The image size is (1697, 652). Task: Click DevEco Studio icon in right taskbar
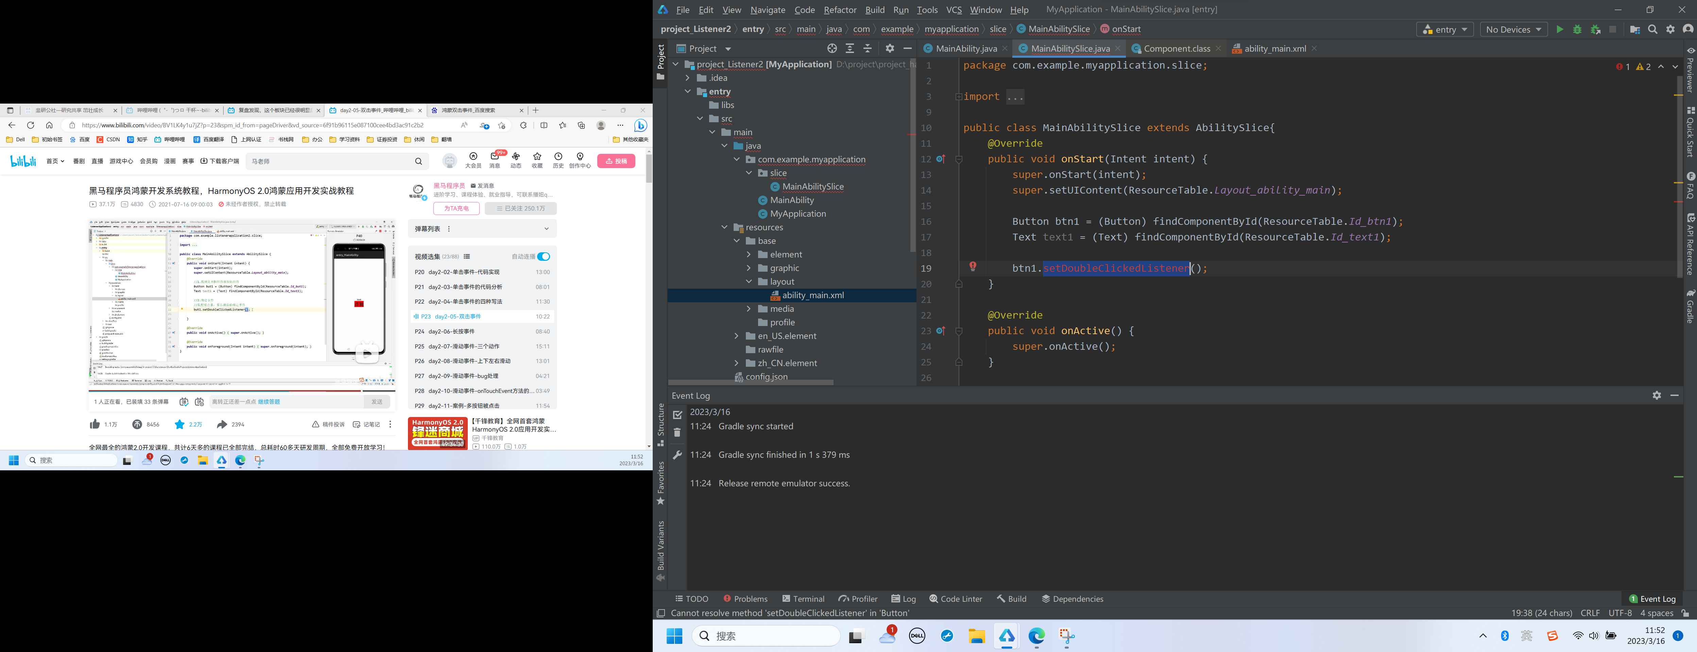click(1007, 636)
